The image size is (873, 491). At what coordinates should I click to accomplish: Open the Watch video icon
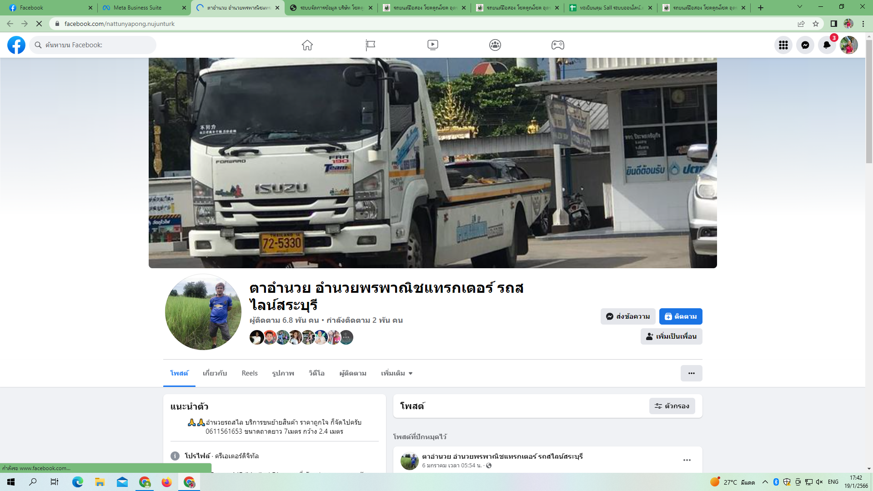(433, 45)
